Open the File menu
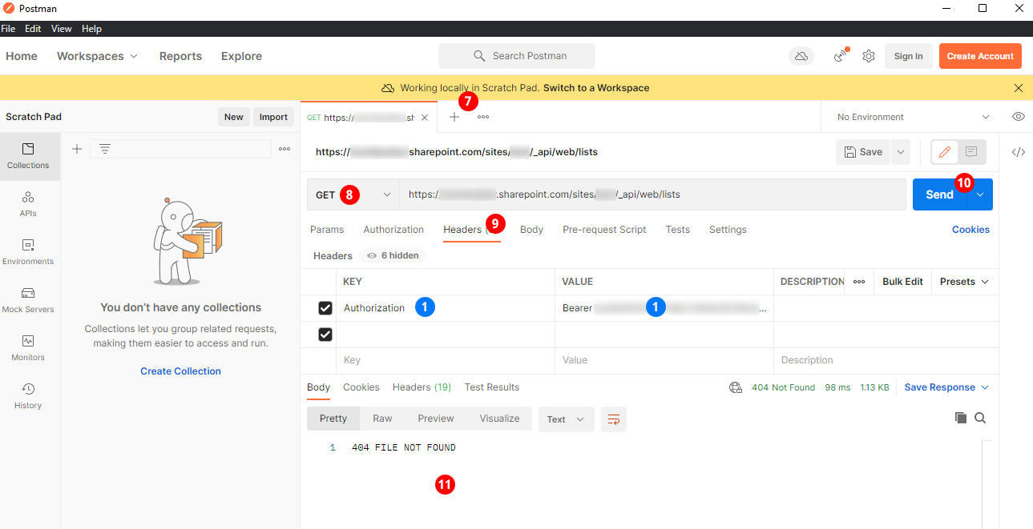The image size is (1033, 529). 8,29
